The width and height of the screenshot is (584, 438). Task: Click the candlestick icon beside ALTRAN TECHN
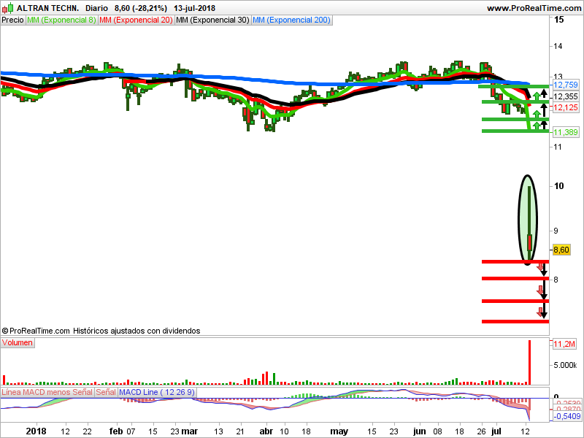(x=8, y=8)
